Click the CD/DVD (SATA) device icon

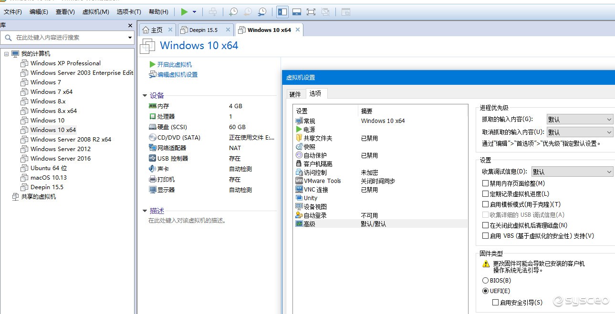point(153,138)
